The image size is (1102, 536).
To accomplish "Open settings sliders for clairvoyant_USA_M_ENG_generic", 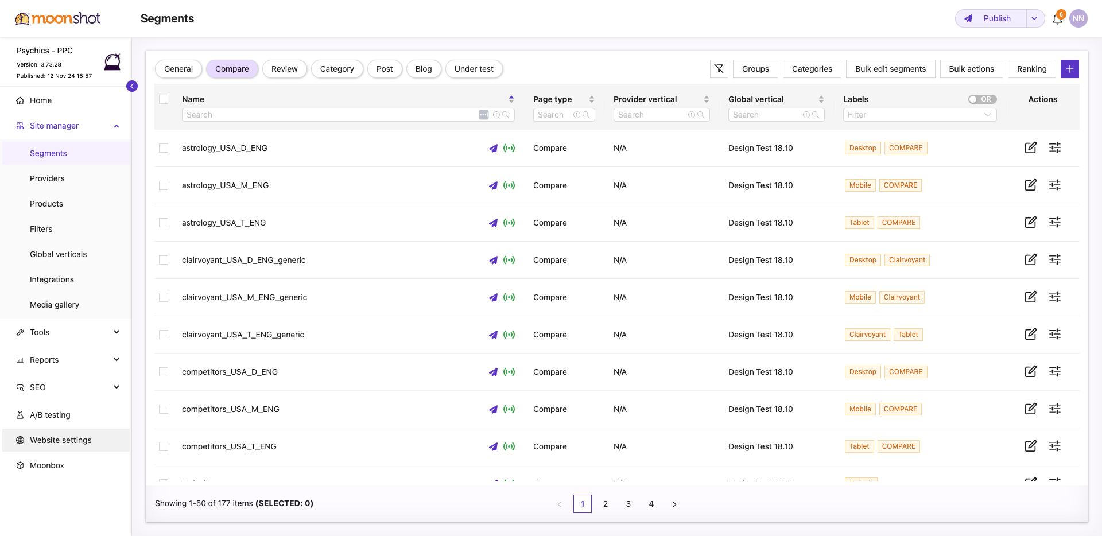I will point(1055,297).
